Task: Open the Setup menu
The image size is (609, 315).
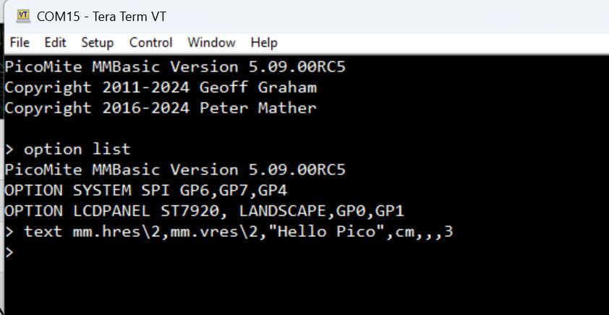Action: point(97,43)
